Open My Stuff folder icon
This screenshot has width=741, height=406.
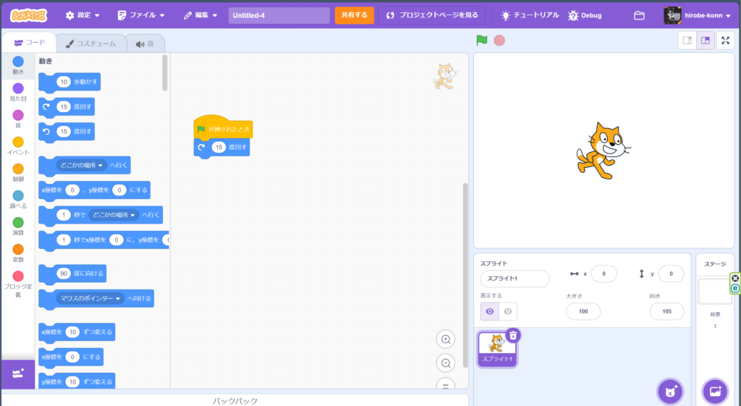click(x=639, y=15)
